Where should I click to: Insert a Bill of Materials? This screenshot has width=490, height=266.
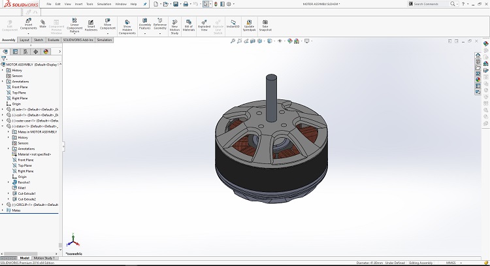point(189,25)
